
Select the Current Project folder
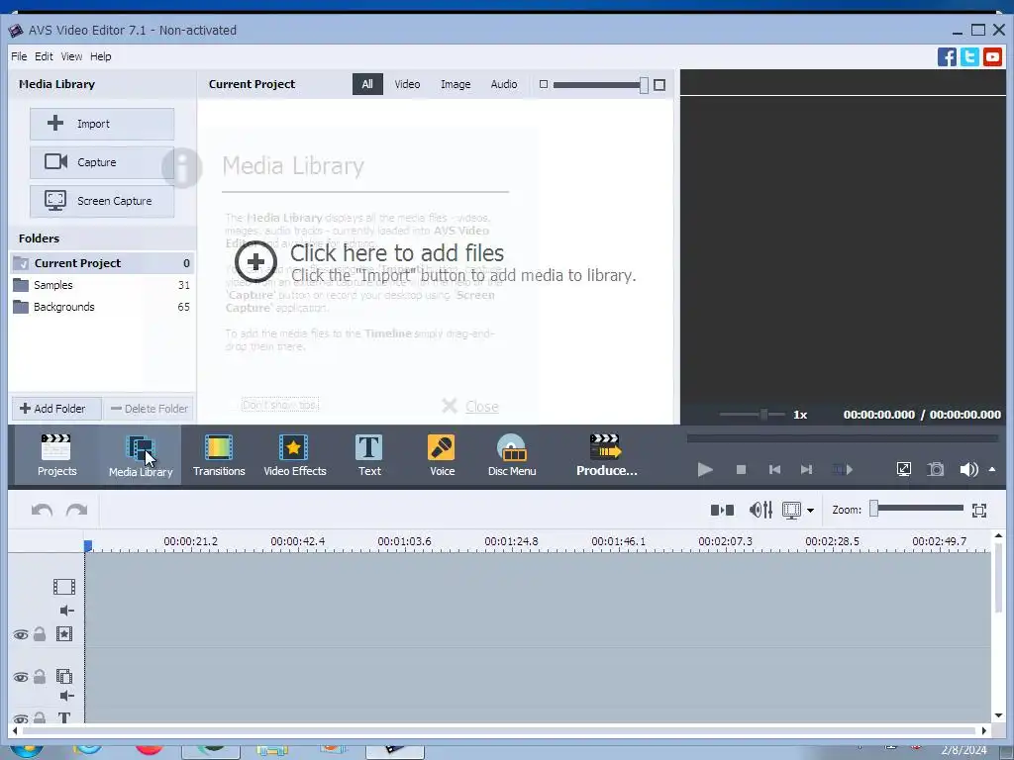102,263
